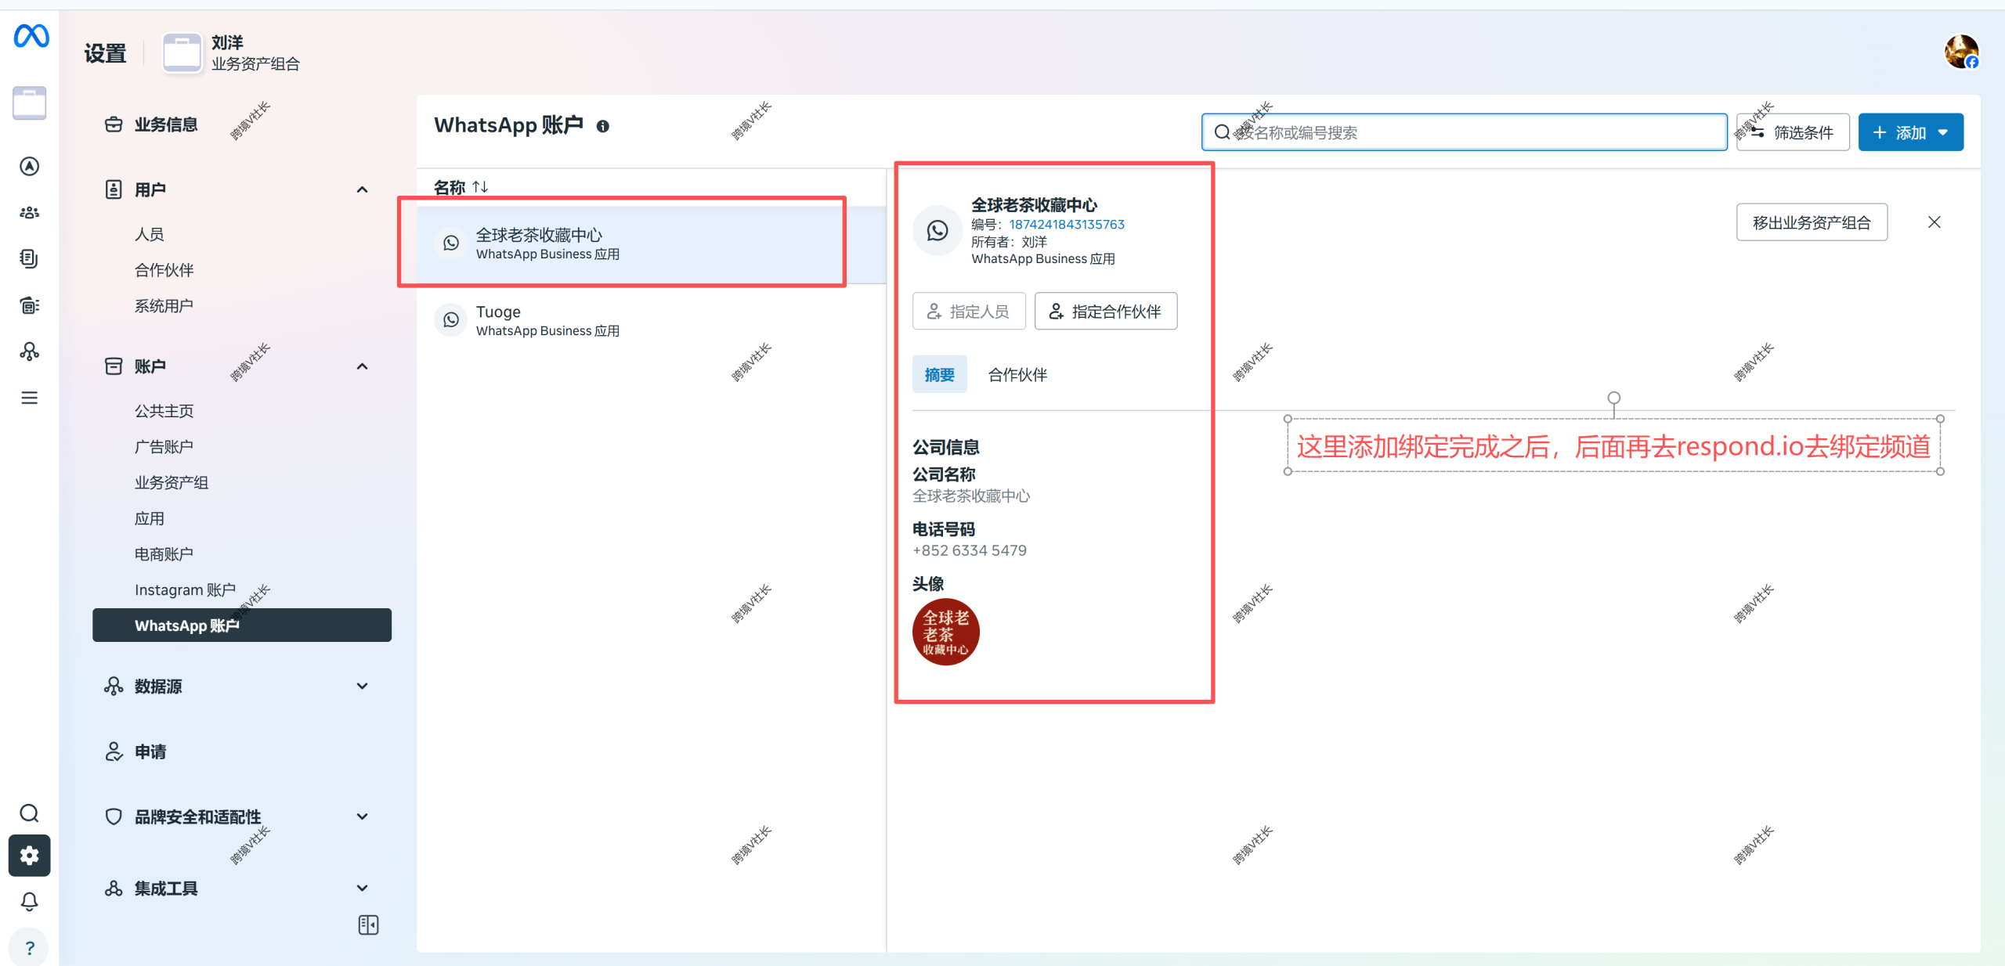Focus the name or ID search field
The height and width of the screenshot is (966, 2005).
click(1465, 132)
